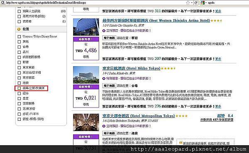249x153 pixels.
Task: Click 電子地圖 button for Best Western Shinjuku
Action: click(x=109, y=38)
